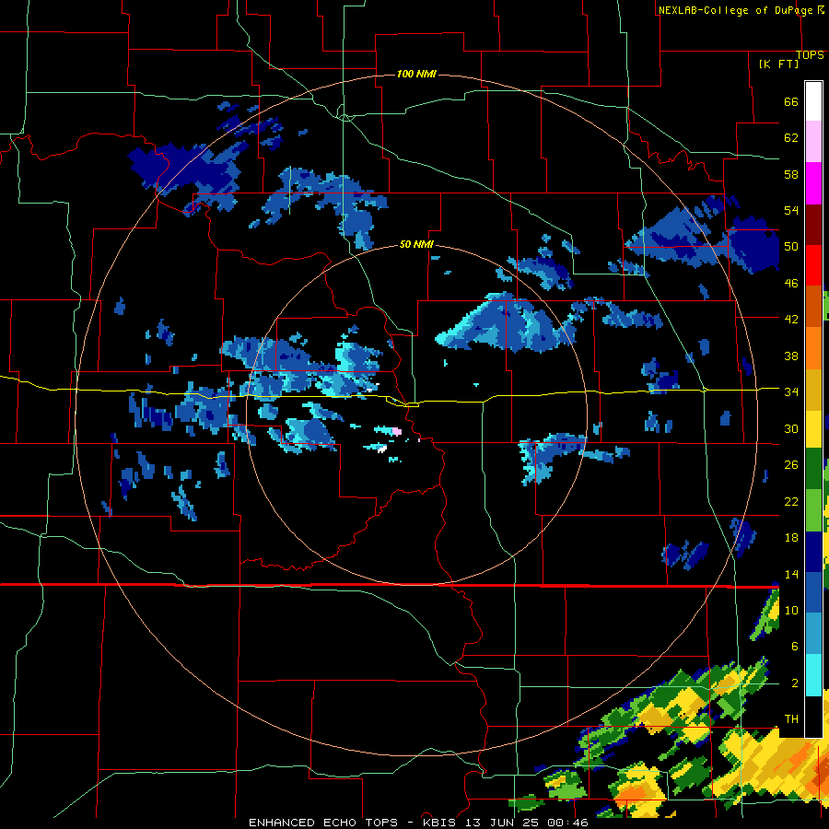Click the cyan legend color band
Viewport: 829px width, 829px height.
point(813,674)
